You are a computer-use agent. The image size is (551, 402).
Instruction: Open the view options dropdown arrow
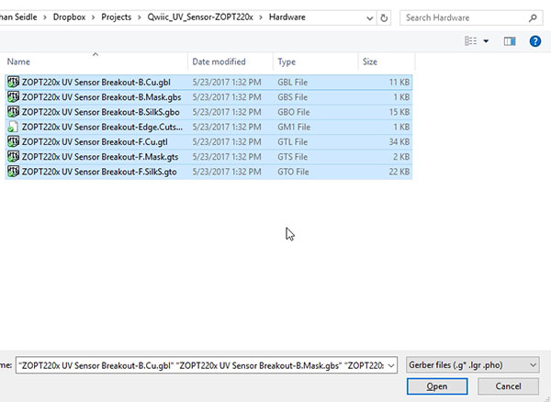tap(486, 40)
